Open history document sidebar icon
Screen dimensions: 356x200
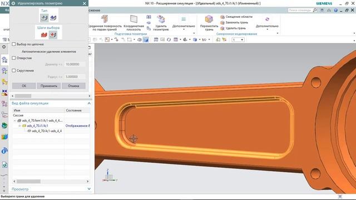click(x=4, y=165)
